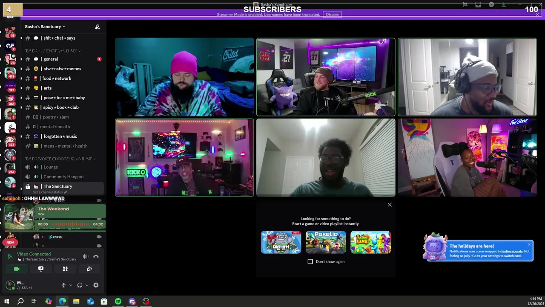Seek the SZA song waveform progress bar
Image resolution: width=545 pixels, height=307 pixels.
[x=71, y=224]
